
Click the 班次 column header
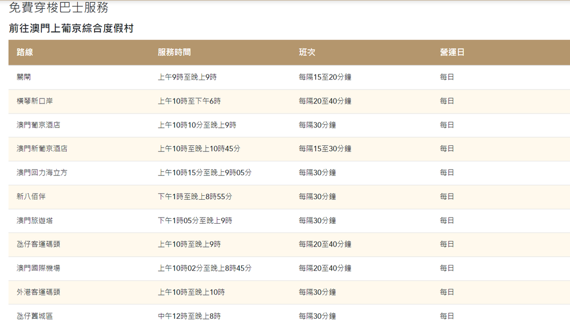[307, 52]
